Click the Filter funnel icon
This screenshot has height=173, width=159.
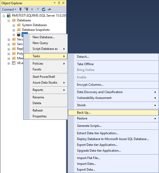pyautogui.click(x=38, y=9)
